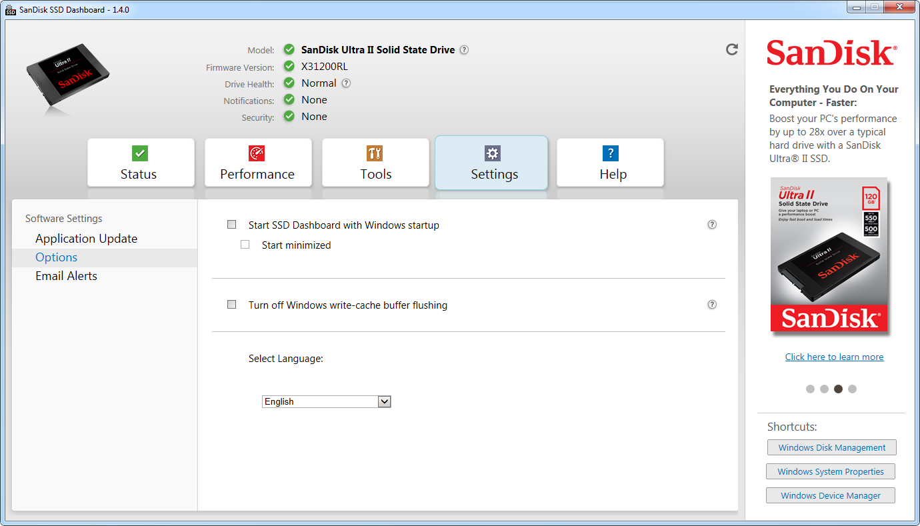Select the second ad carousel dot

click(824, 389)
